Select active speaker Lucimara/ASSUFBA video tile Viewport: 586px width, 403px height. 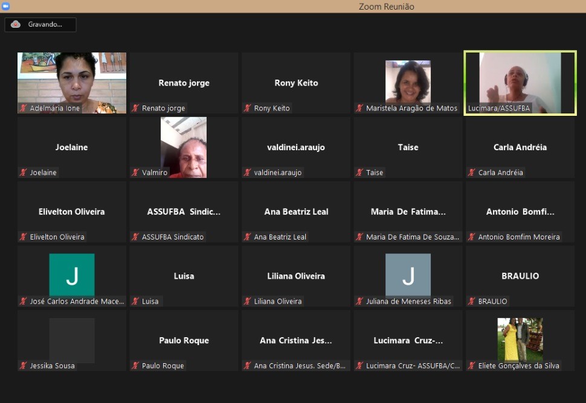(520, 83)
